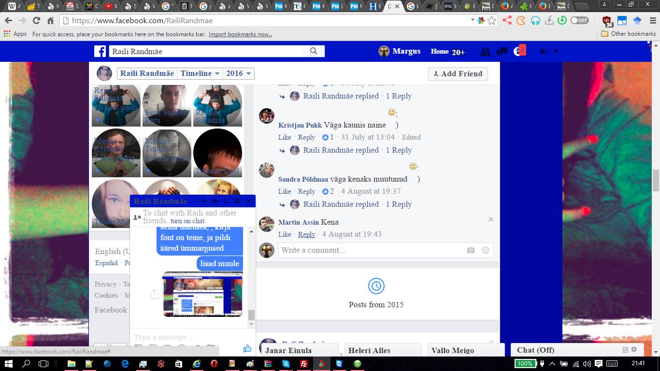Open Vallo Meigo chat tab
660x371 pixels.
tap(466, 350)
